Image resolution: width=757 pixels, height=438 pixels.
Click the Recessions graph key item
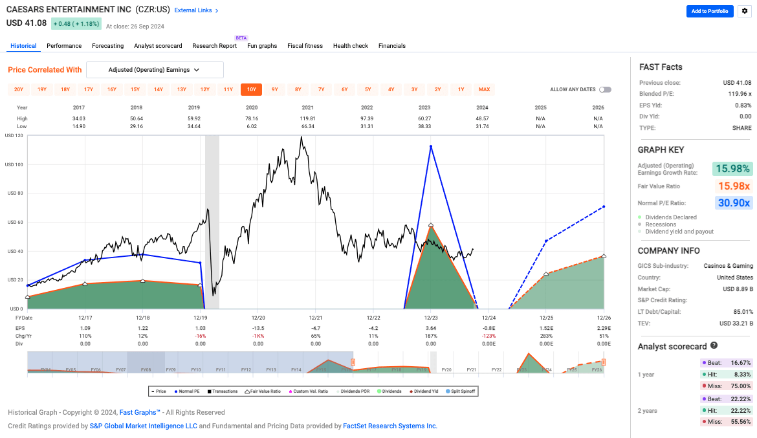[657, 224]
